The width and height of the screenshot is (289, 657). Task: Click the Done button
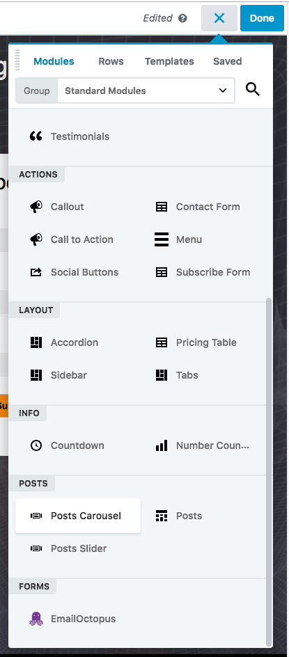point(262,18)
